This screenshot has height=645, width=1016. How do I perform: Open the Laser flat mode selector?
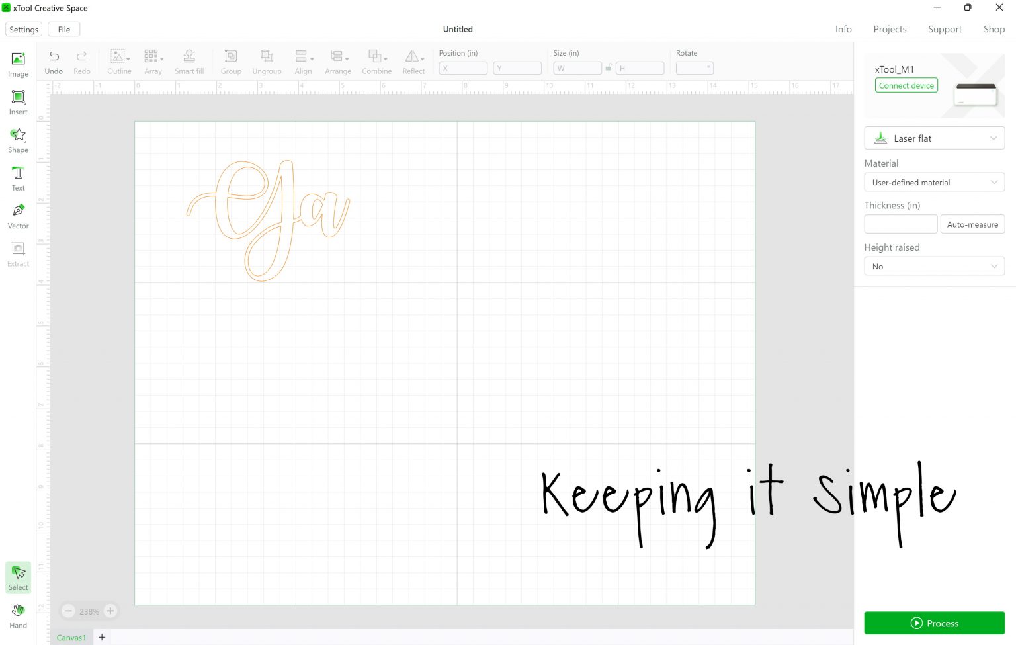pos(934,138)
